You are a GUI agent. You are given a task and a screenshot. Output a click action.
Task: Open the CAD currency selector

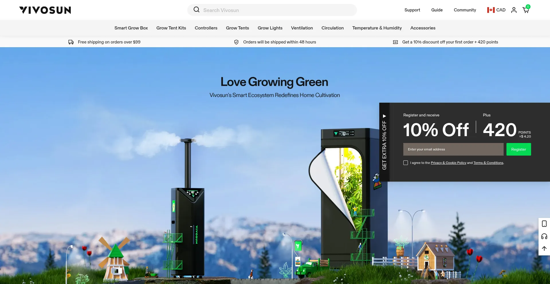point(496,10)
